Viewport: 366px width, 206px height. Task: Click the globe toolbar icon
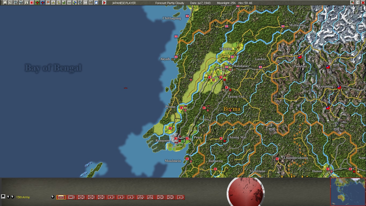(75, 3)
